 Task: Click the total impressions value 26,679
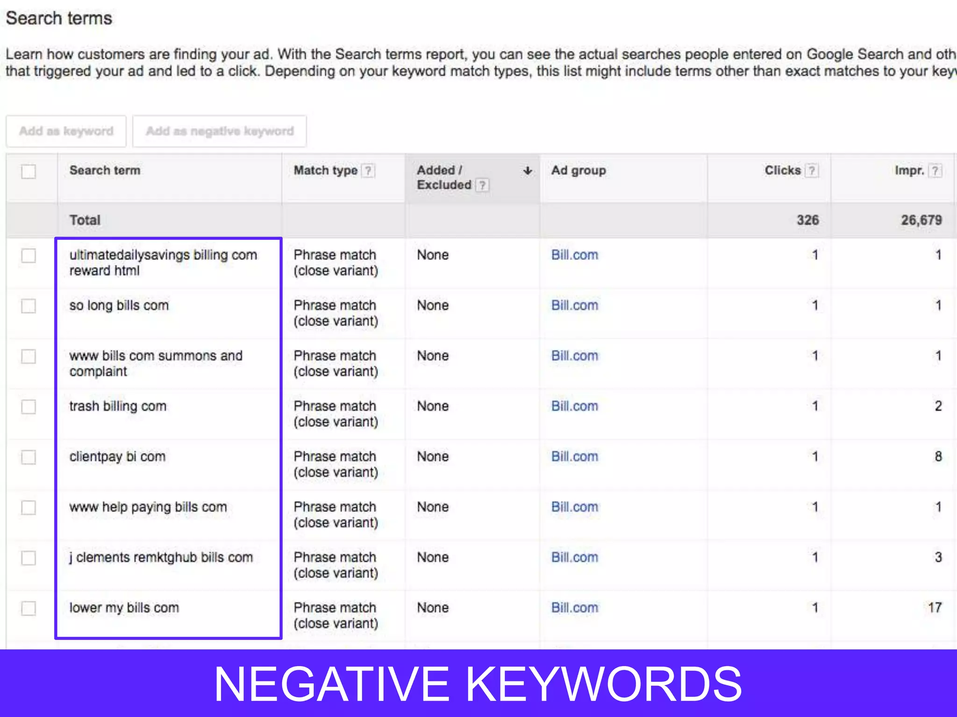tap(921, 220)
